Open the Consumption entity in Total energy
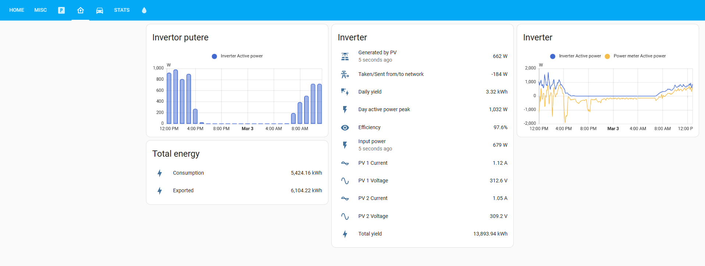The height and width of the screenshot is (266, 705). [x=237, y=173]
